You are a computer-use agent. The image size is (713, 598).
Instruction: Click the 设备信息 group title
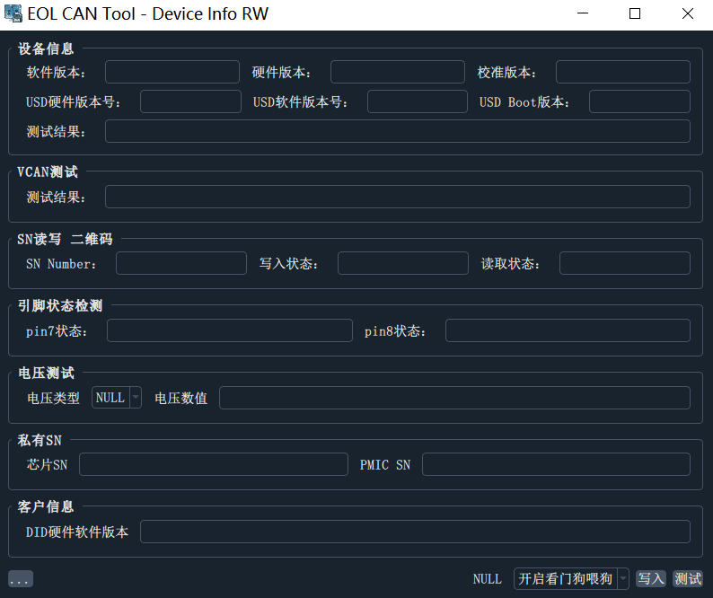click(46, 48)
